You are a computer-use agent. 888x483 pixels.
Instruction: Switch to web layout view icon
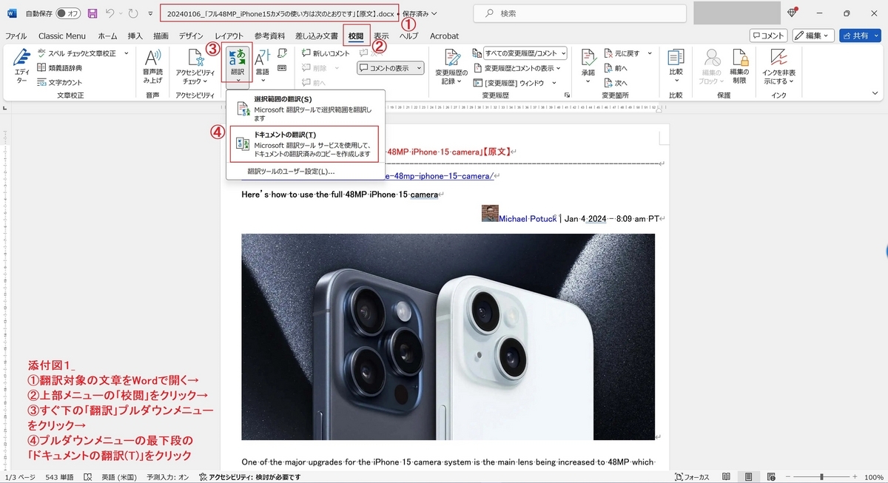pyautogui.click(x=771, y=477)
